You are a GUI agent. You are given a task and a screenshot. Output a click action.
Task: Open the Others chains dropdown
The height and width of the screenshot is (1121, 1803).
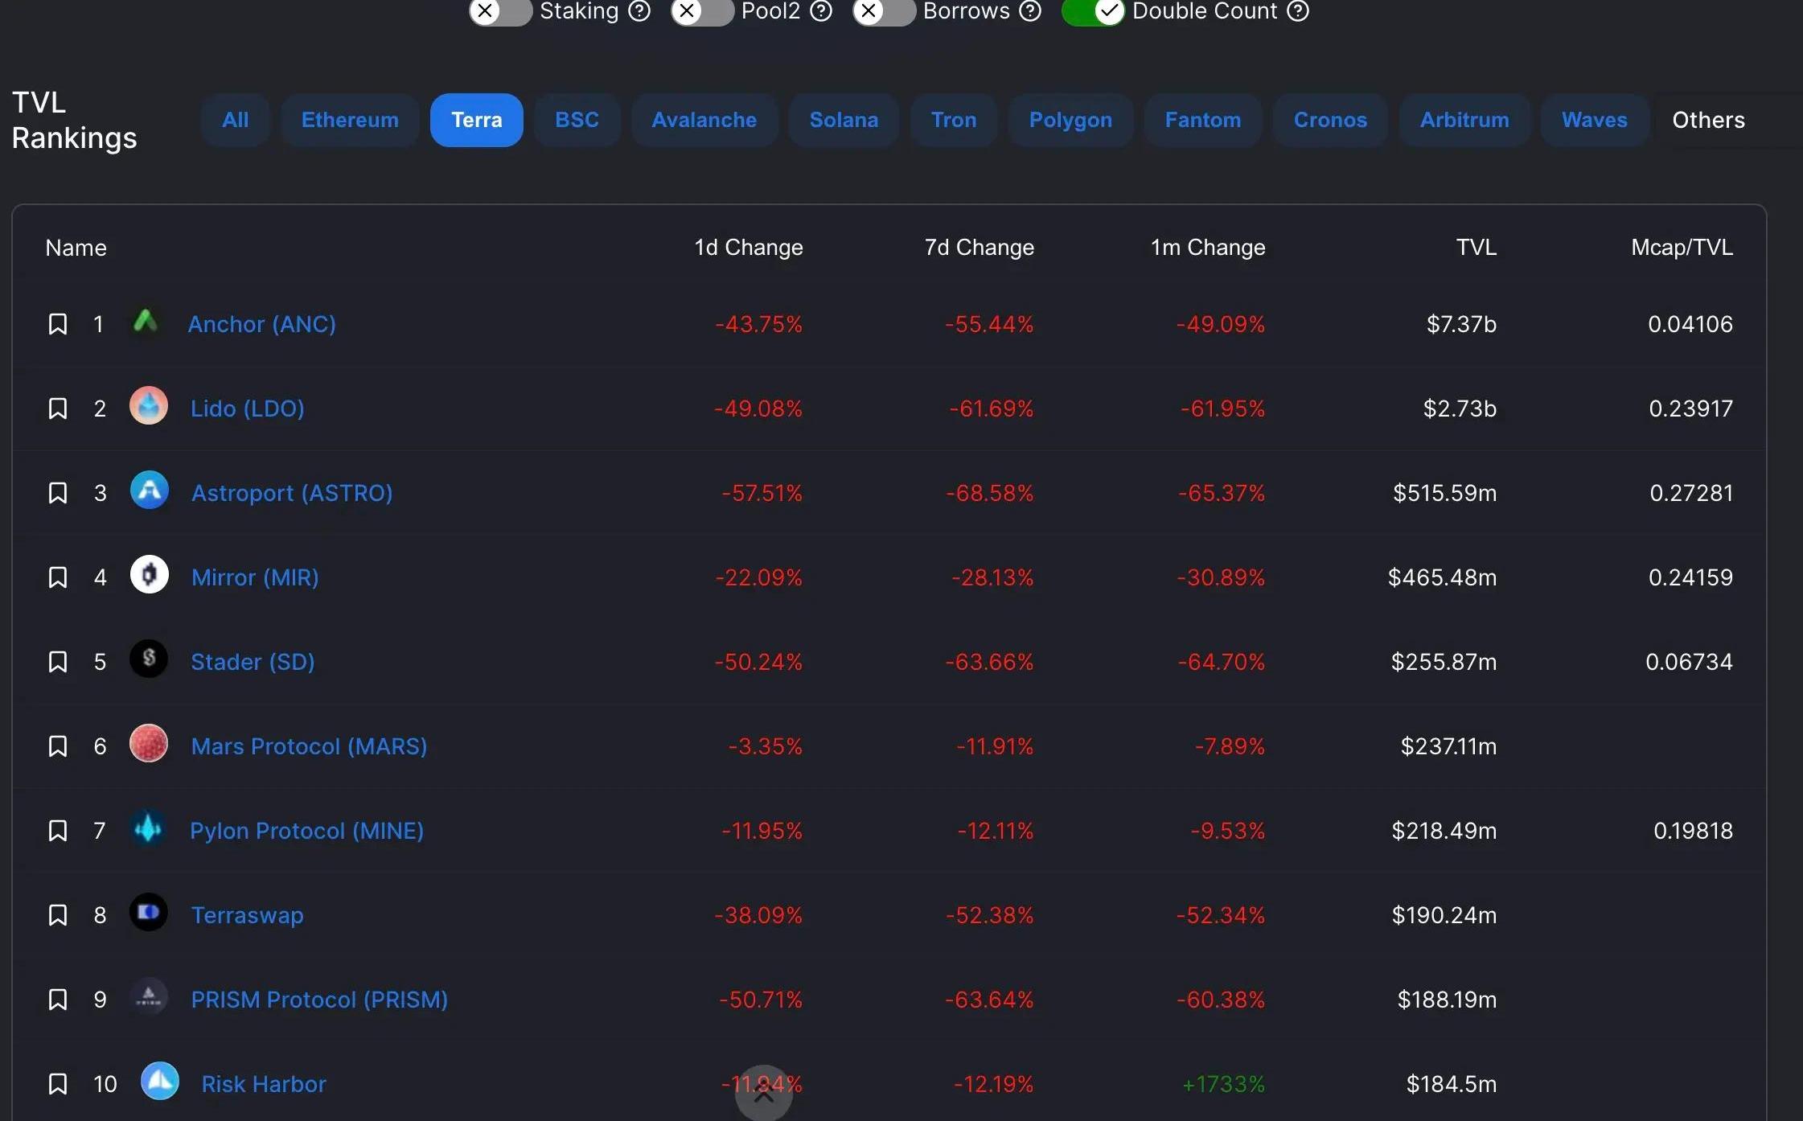coord(1708,121)
